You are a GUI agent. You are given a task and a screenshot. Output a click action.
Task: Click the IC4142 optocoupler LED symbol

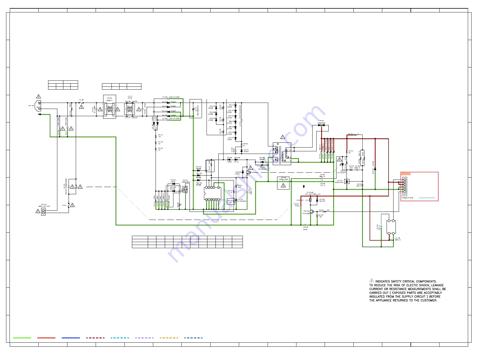pyautogui.click(x=343, y=165)
